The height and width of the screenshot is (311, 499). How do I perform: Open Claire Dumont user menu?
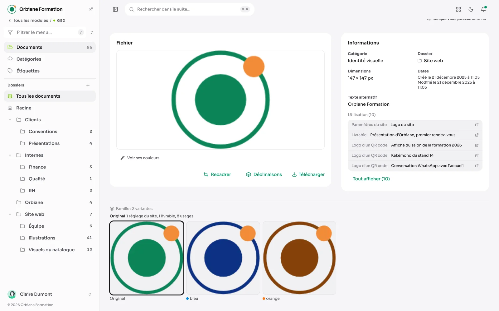[50, 294]
